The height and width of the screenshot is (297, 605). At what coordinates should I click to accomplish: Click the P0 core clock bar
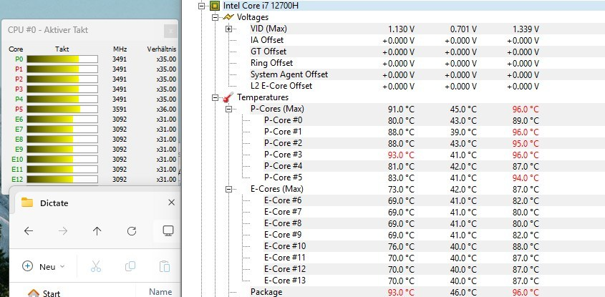pos(62,59)
